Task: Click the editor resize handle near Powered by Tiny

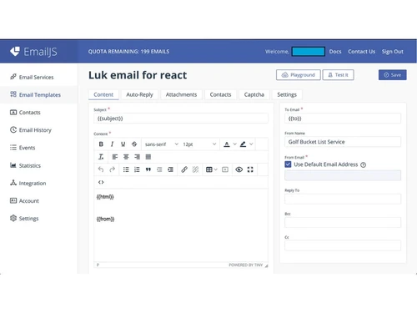Action: click(x=266, y=265)
